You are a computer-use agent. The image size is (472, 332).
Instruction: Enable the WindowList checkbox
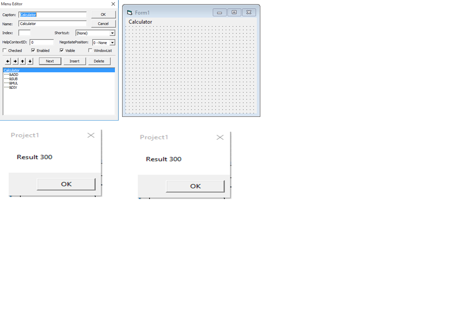(x=90, y=50)
